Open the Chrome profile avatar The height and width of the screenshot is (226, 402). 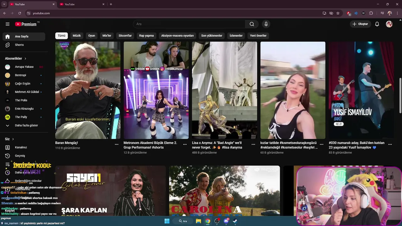pos(390,13)
